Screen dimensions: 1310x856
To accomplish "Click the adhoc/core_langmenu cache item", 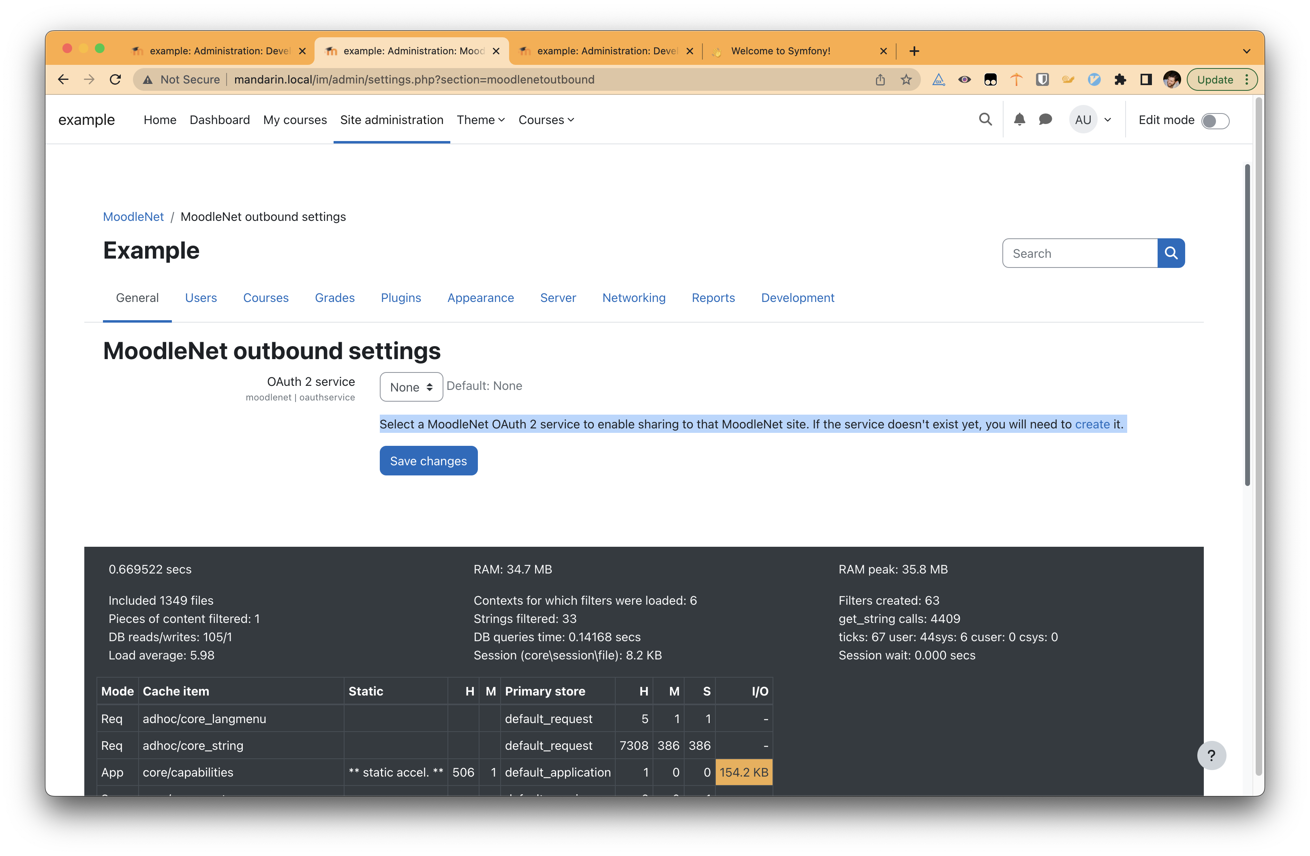I will 204,718.
